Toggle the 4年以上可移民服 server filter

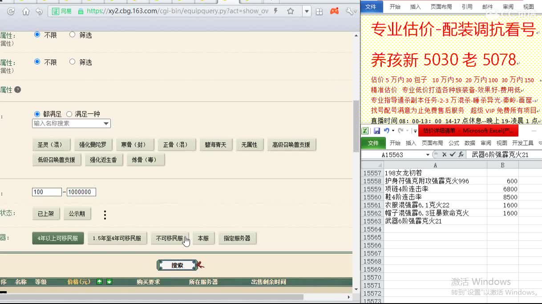pos(58,238)
